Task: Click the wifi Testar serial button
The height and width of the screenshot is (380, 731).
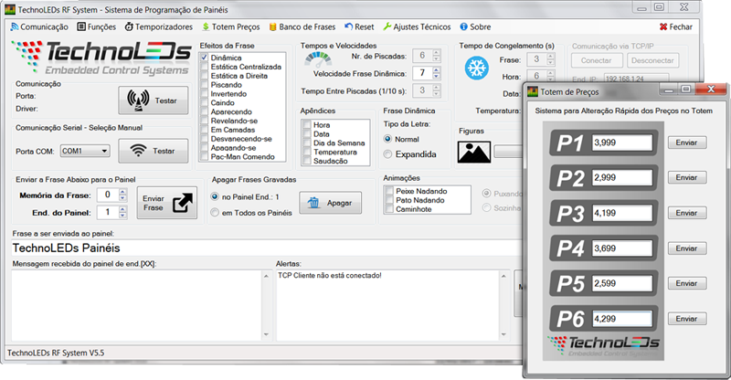Action: [x=154, y=151]
